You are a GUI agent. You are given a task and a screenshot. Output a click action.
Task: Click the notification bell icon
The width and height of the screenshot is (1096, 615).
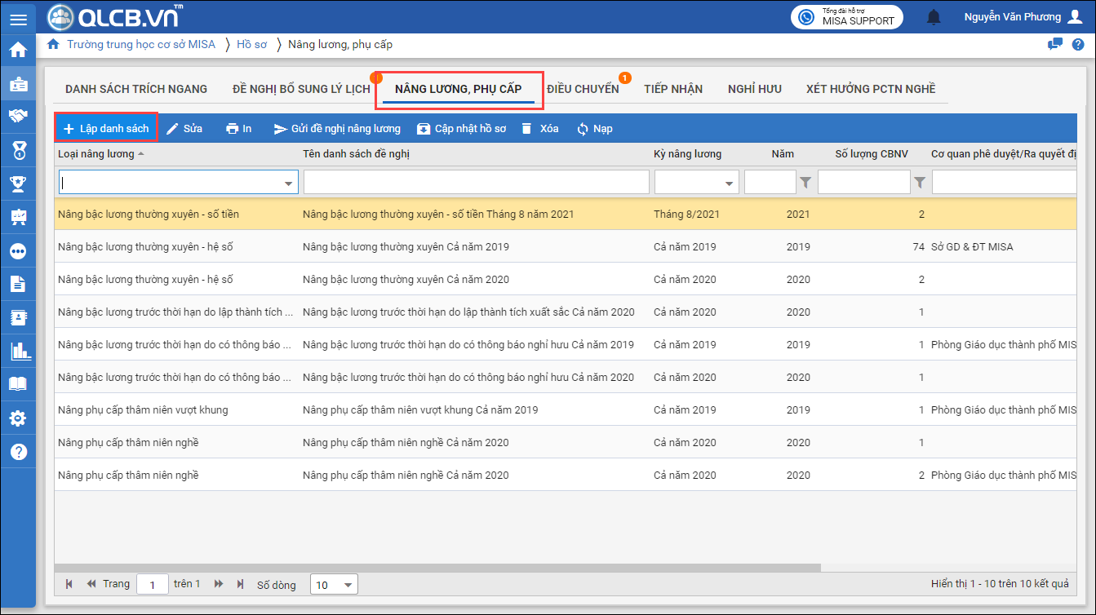pyautogui.click(x=934, y=17)
